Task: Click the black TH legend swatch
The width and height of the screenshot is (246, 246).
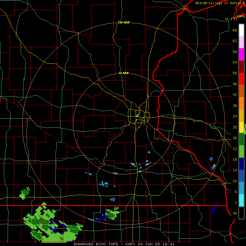Action: [x=241, y=213]
